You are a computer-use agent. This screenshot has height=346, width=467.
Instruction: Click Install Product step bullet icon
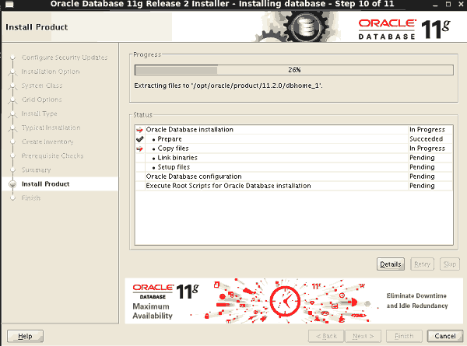(x=12, y=184)
